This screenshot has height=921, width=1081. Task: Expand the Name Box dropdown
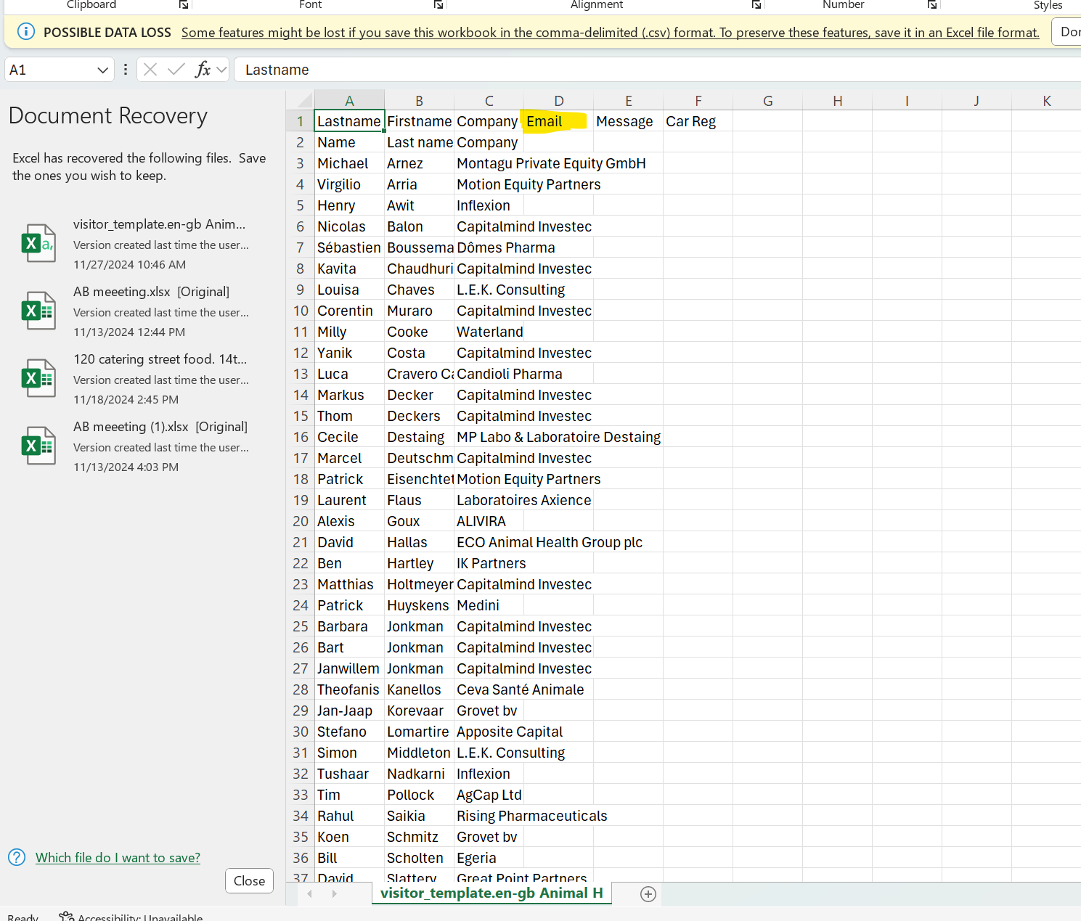tap(102, 70)
